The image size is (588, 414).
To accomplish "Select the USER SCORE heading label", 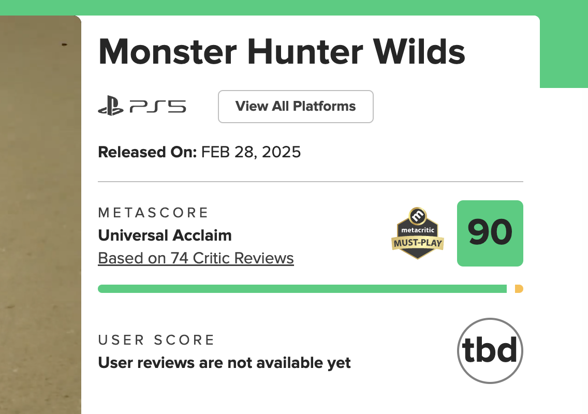I will (x=156, y=340).
